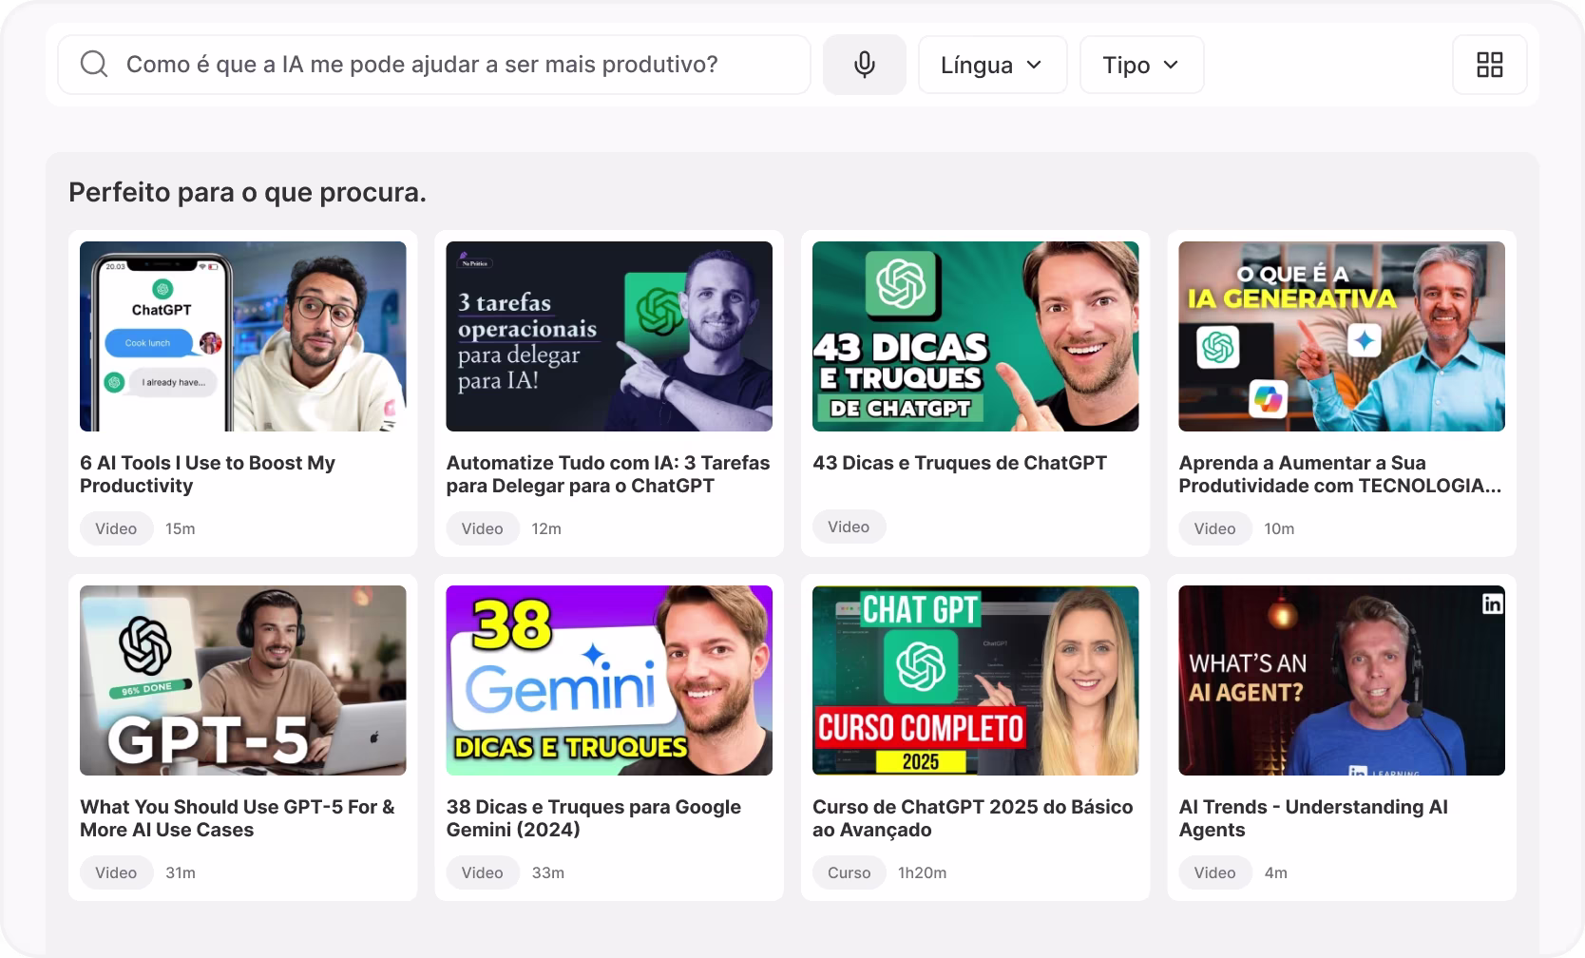
Task: Activate voice search microphone button
Action: point(865,65)
